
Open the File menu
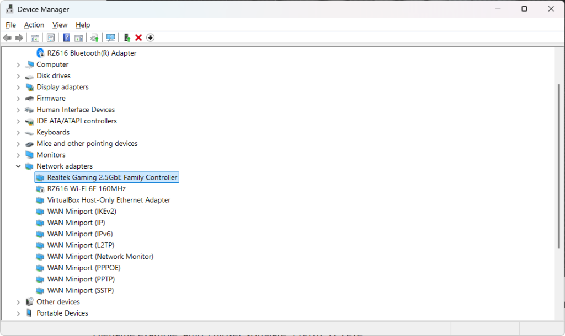click(10, 25)
